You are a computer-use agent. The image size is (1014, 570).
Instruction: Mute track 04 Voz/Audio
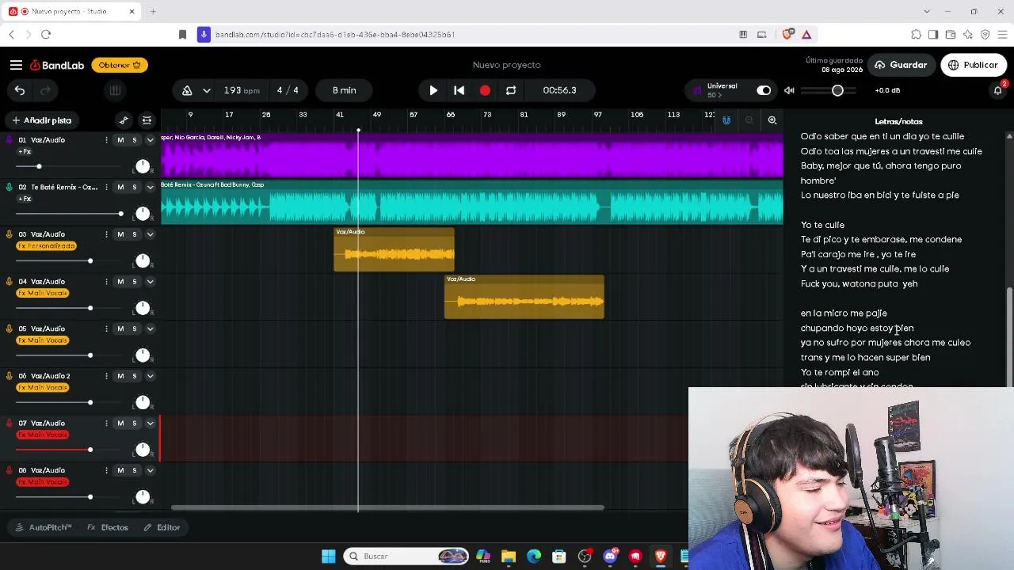pyautogui.click(x=120, y=282)
